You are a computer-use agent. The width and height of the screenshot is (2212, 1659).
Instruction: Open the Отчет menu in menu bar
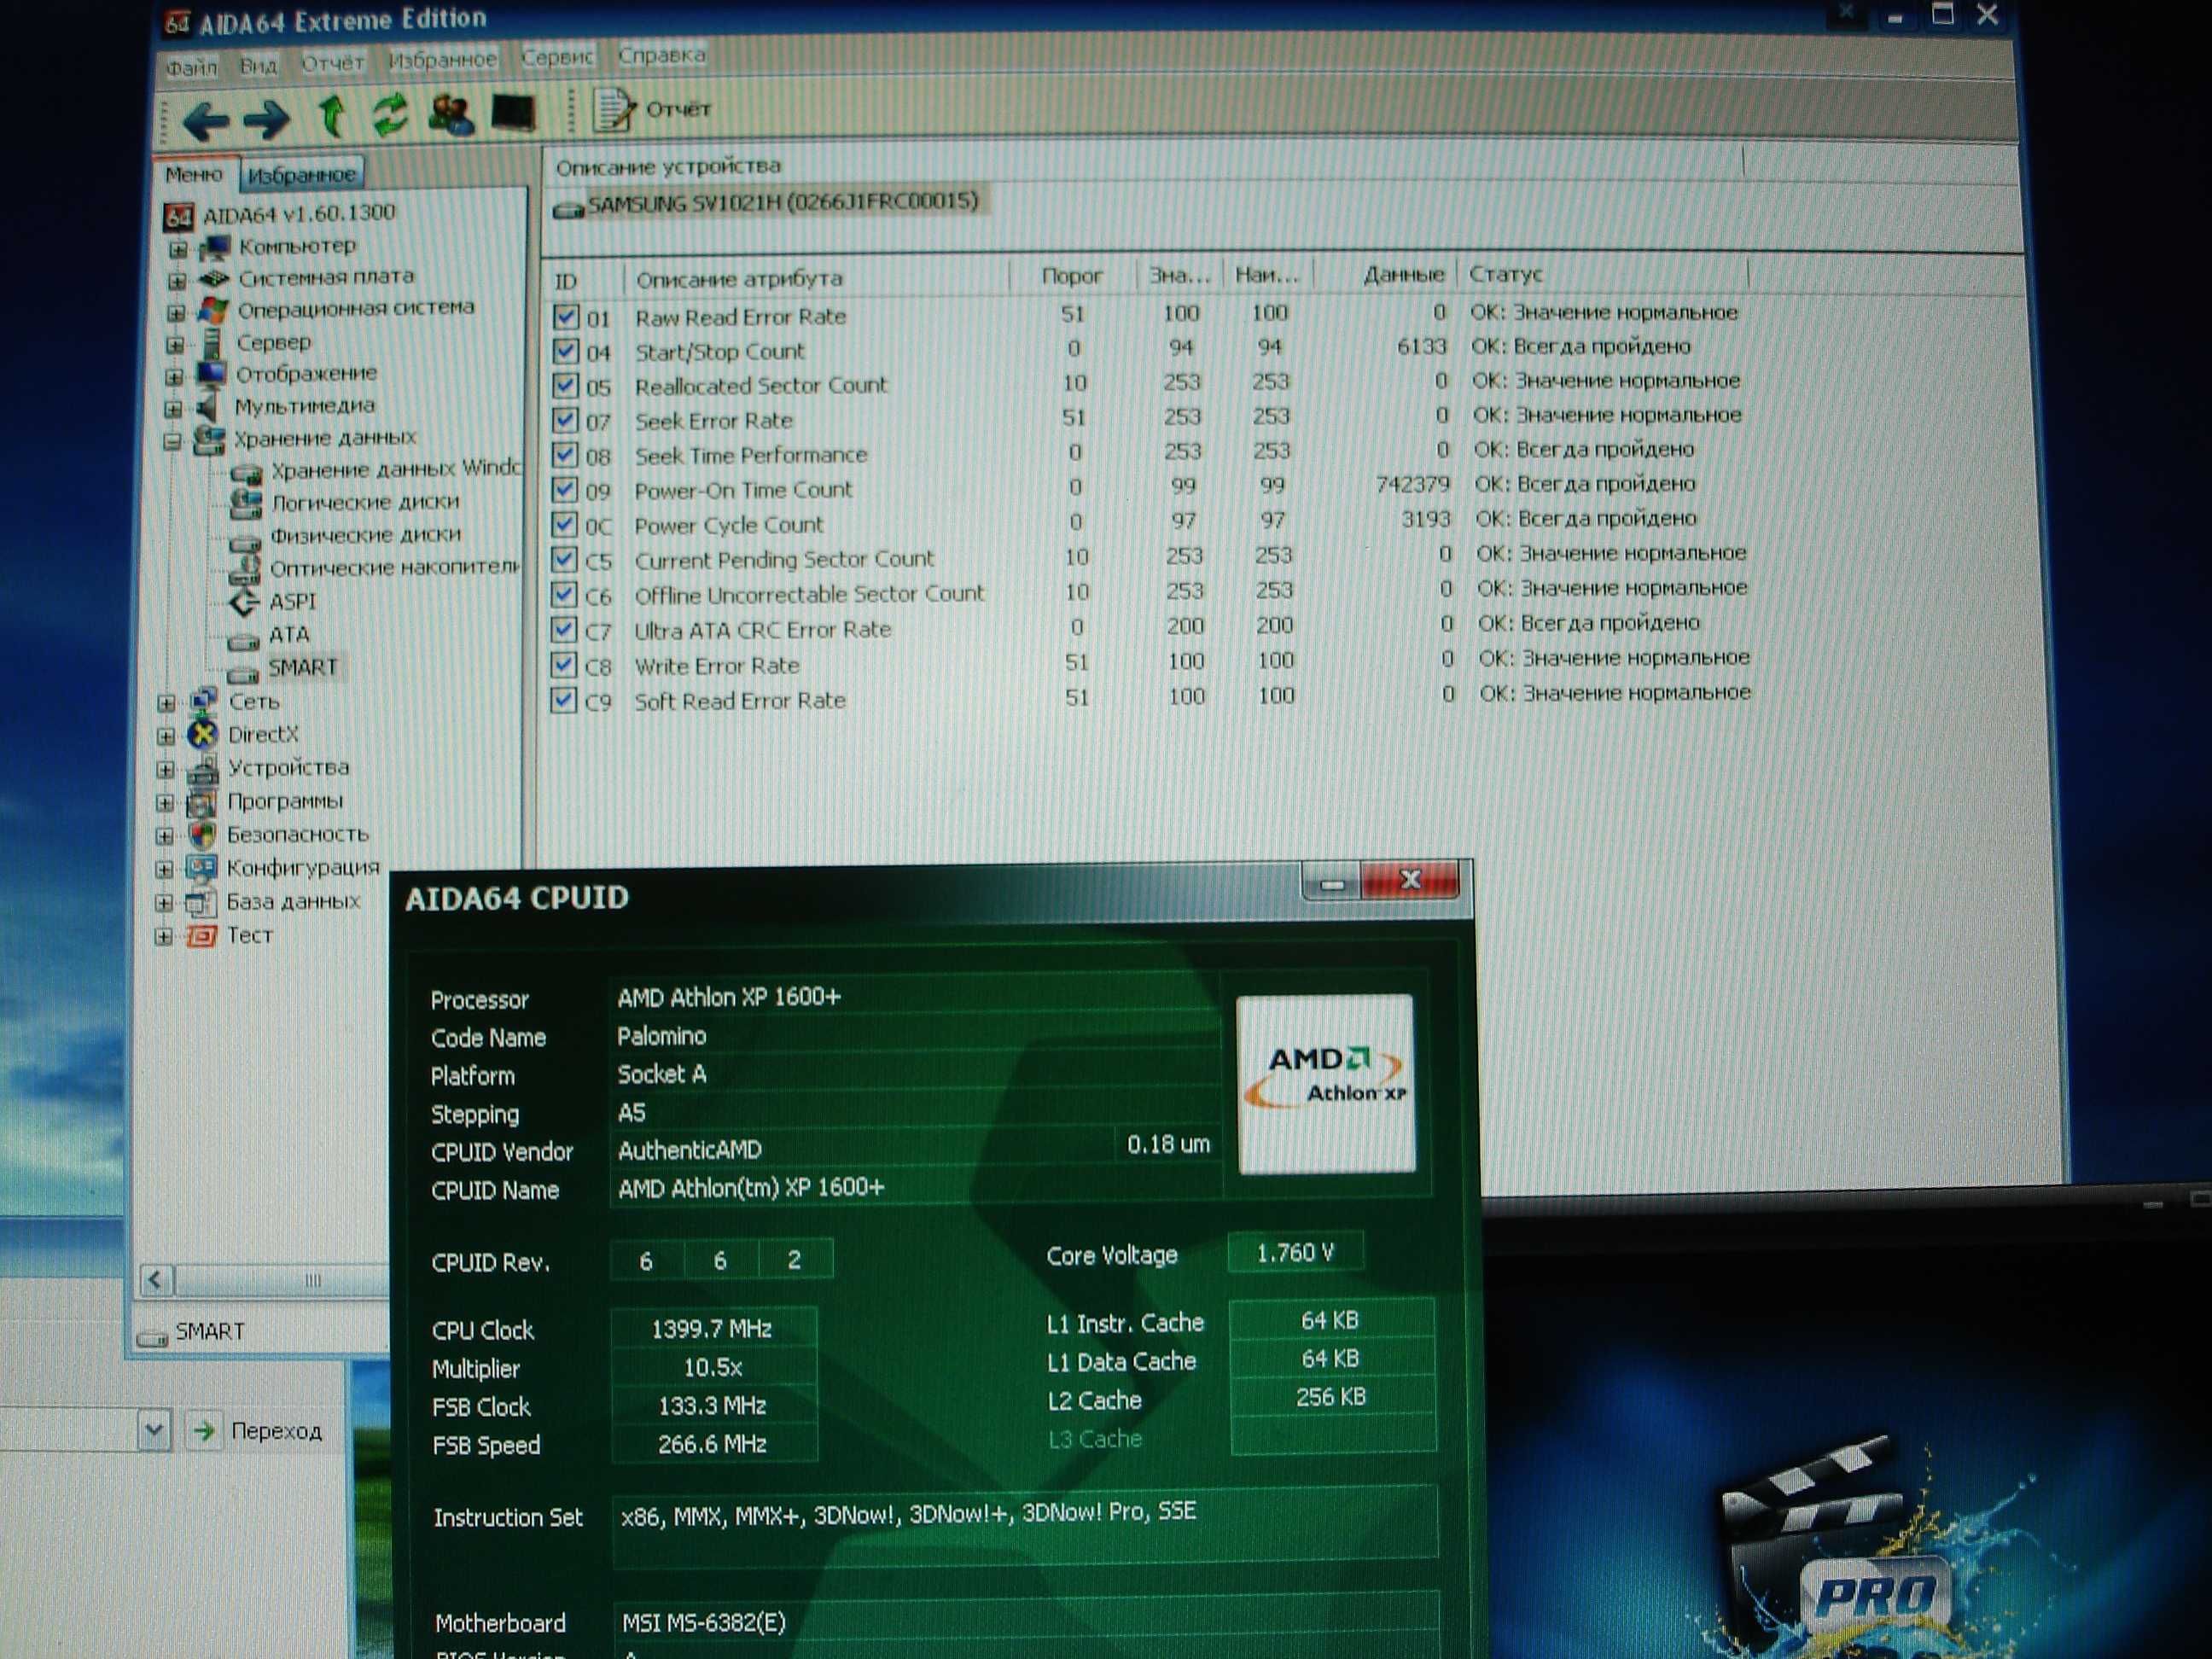click(332, 63)
